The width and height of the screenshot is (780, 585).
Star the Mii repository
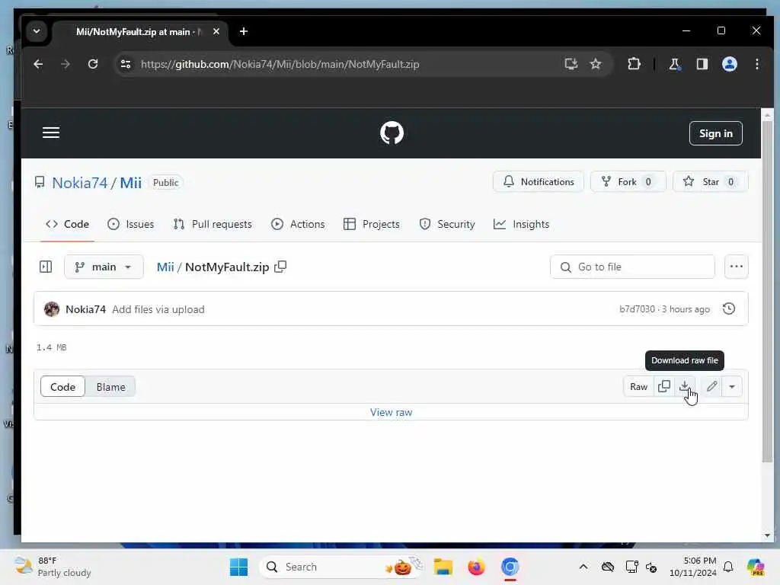pos(711,182)
